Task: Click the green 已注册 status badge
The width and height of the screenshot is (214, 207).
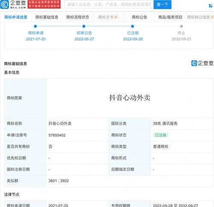Action: tap(160, 135)
